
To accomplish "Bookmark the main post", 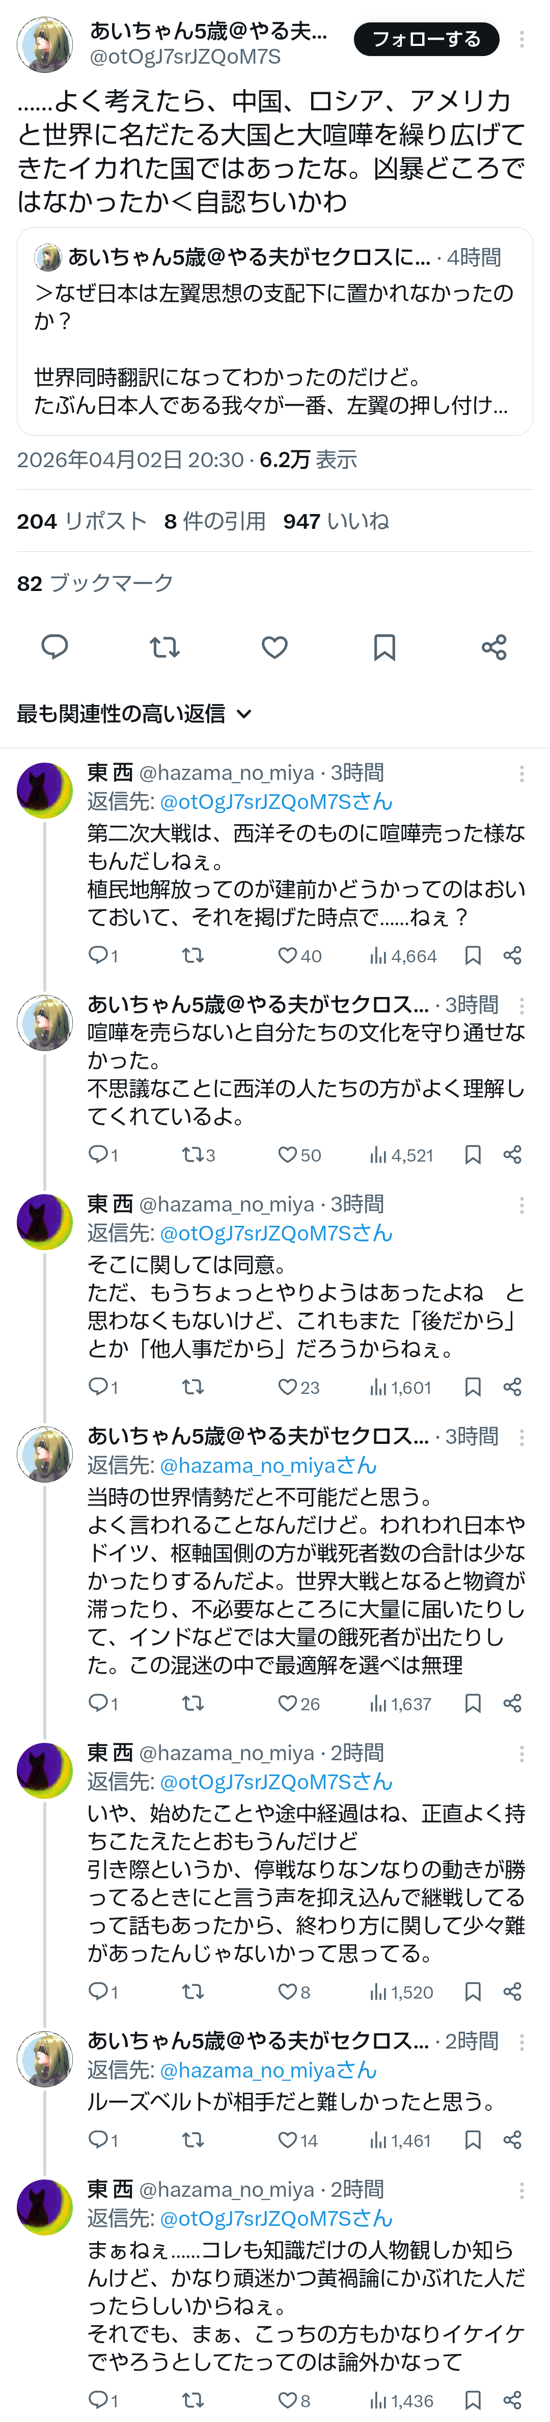I will pos(384,647).
